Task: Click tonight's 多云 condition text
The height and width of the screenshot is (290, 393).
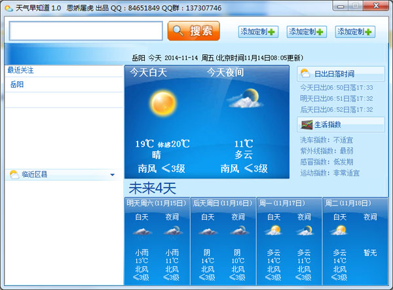Action: 244,154
